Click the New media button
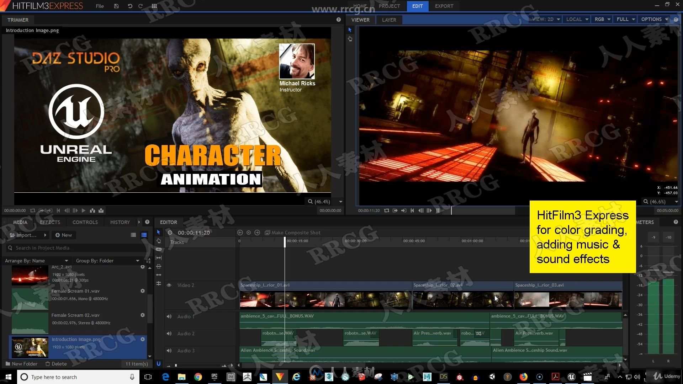 point(64,235)
